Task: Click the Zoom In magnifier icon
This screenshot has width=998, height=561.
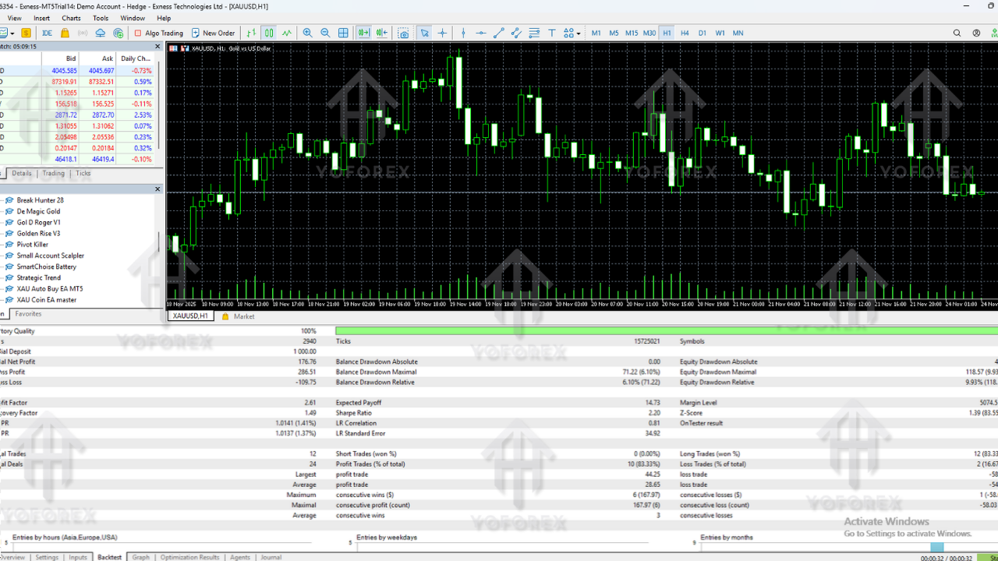Action: tap(307, 34)
